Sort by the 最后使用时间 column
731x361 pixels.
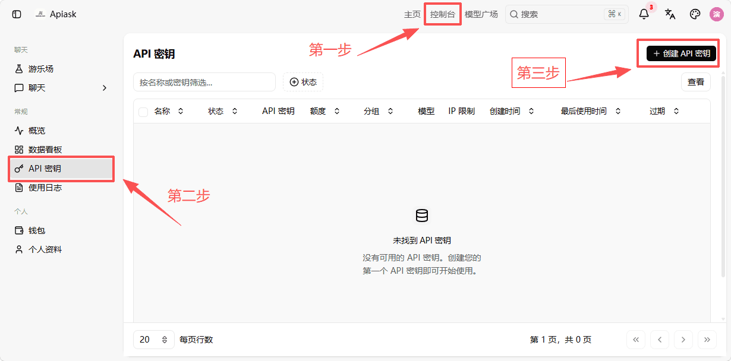coord(591,111)
